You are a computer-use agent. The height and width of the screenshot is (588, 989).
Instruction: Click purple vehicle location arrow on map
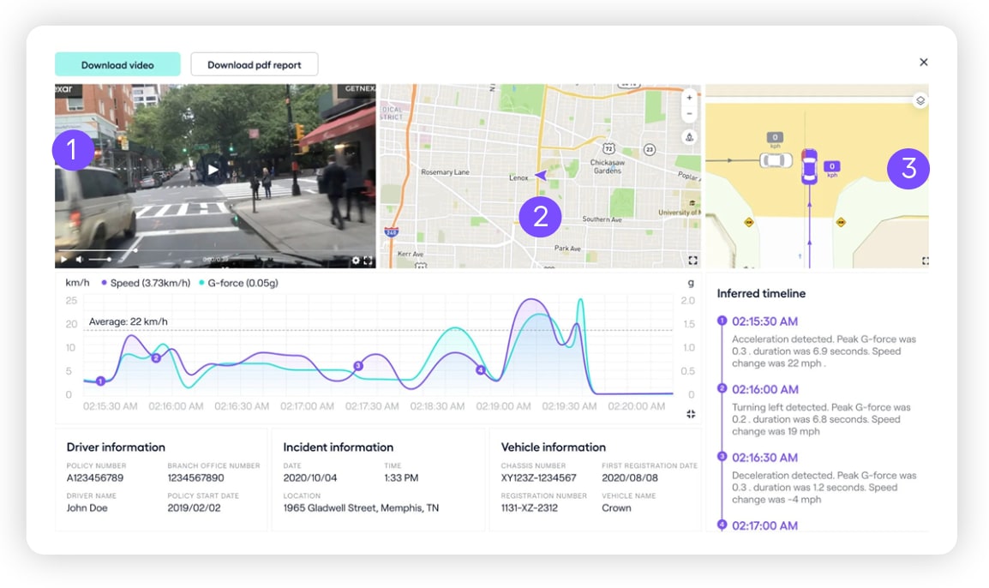[541, 175]
